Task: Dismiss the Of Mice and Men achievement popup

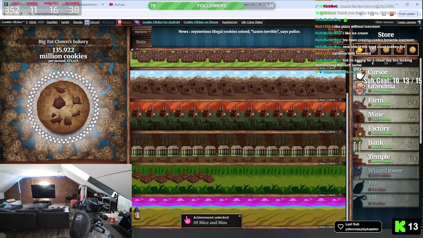Action: click(240, 216)
